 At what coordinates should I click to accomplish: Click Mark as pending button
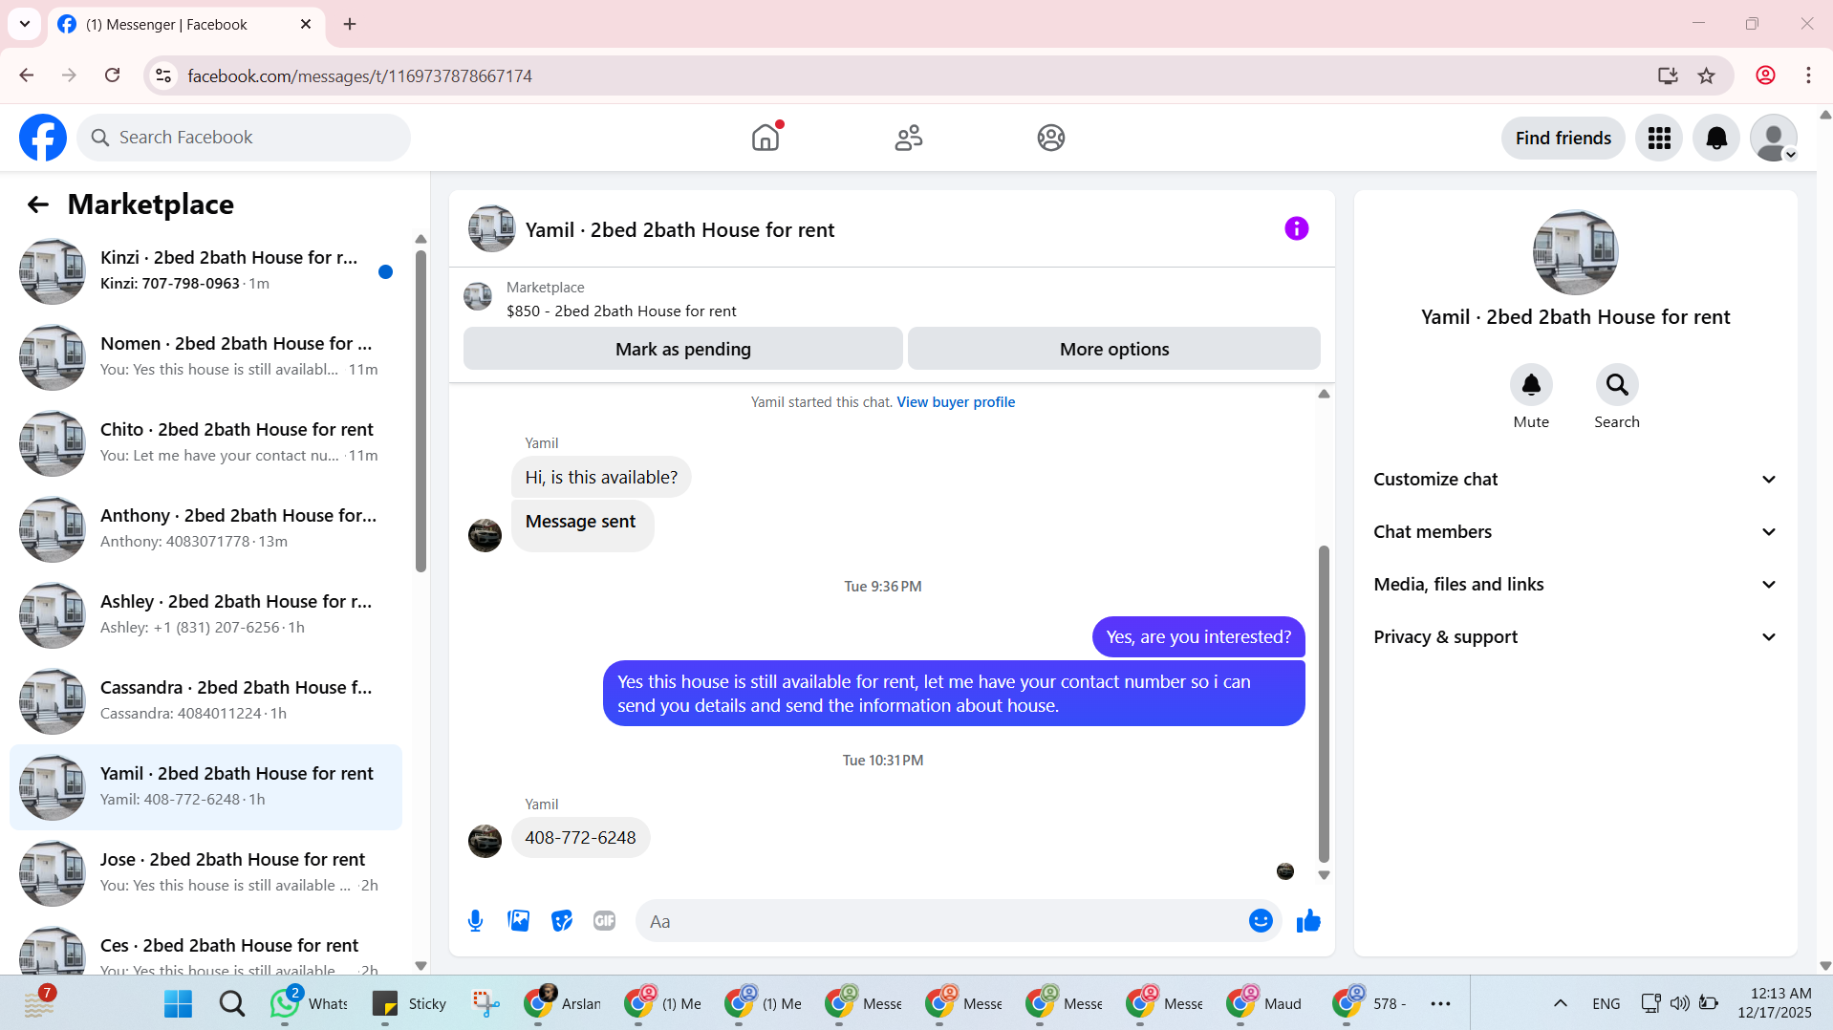[682, 349]
